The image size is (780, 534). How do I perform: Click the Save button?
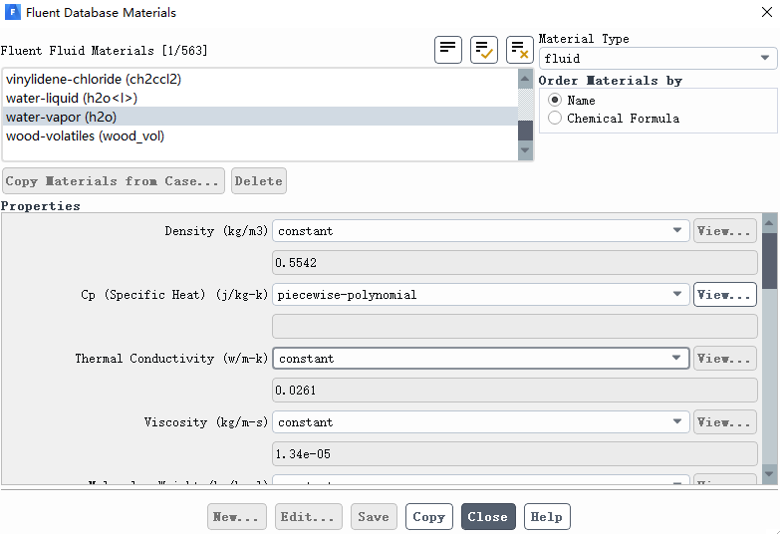[374, 517]
